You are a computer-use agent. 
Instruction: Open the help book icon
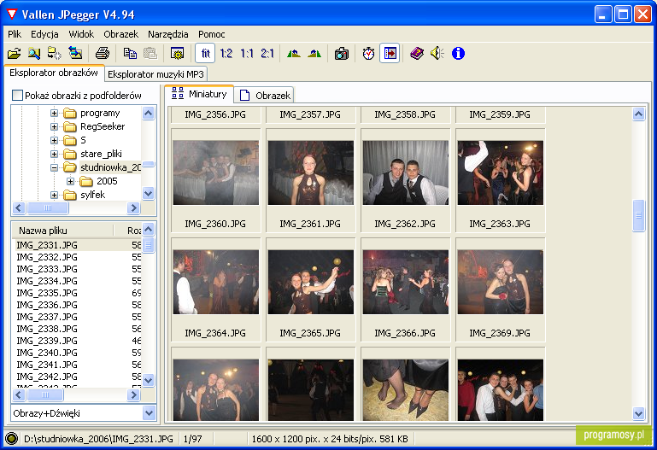[x=417, y=54]
